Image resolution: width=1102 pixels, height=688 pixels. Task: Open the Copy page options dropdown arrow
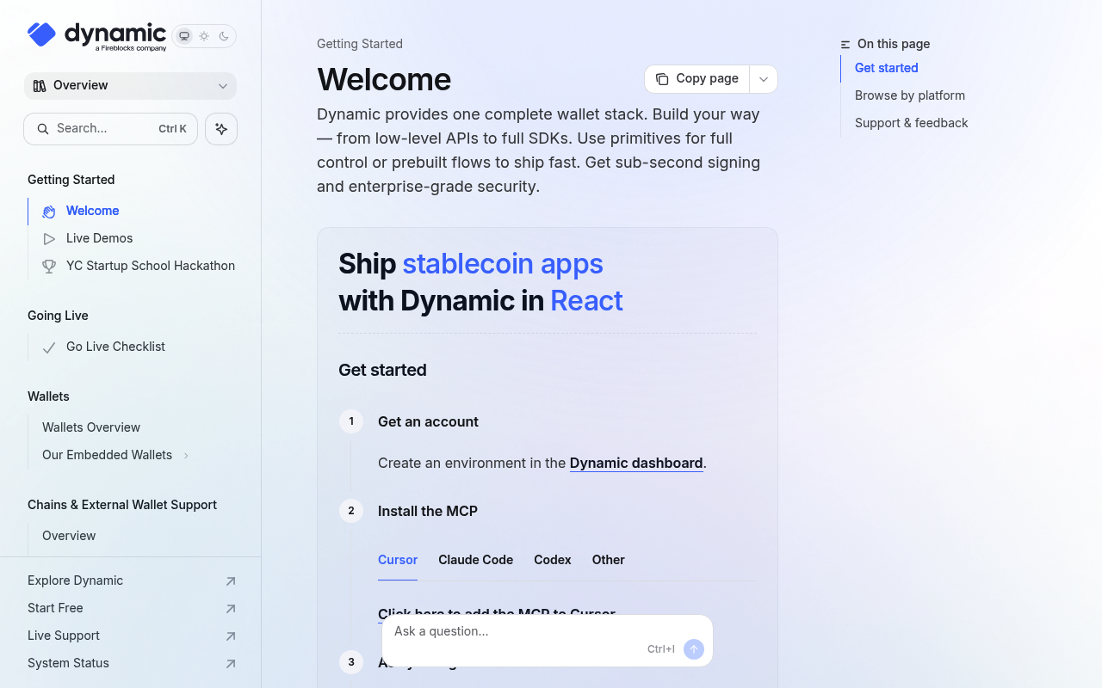point(764,79)
